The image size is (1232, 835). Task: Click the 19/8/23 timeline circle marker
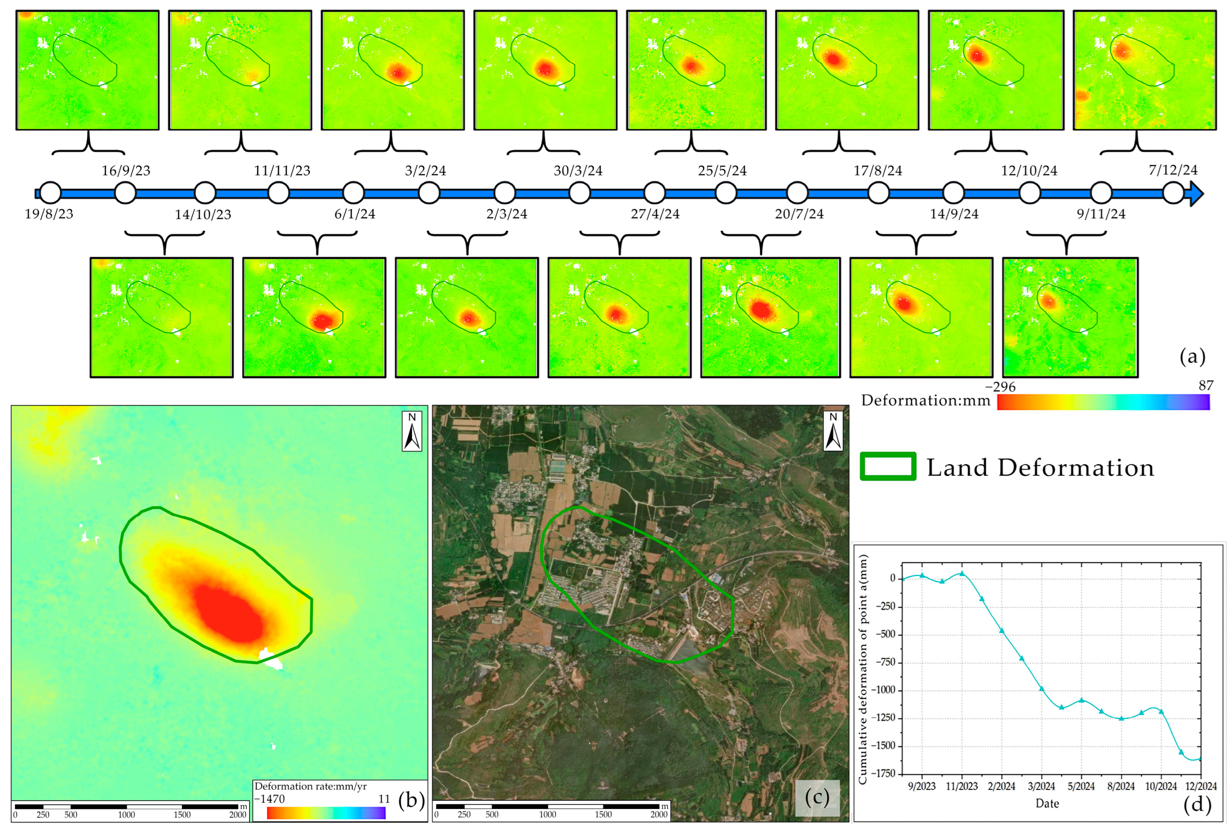50,193
